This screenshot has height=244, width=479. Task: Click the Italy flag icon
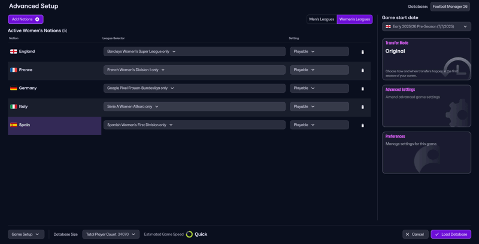[x=13, y=106]
